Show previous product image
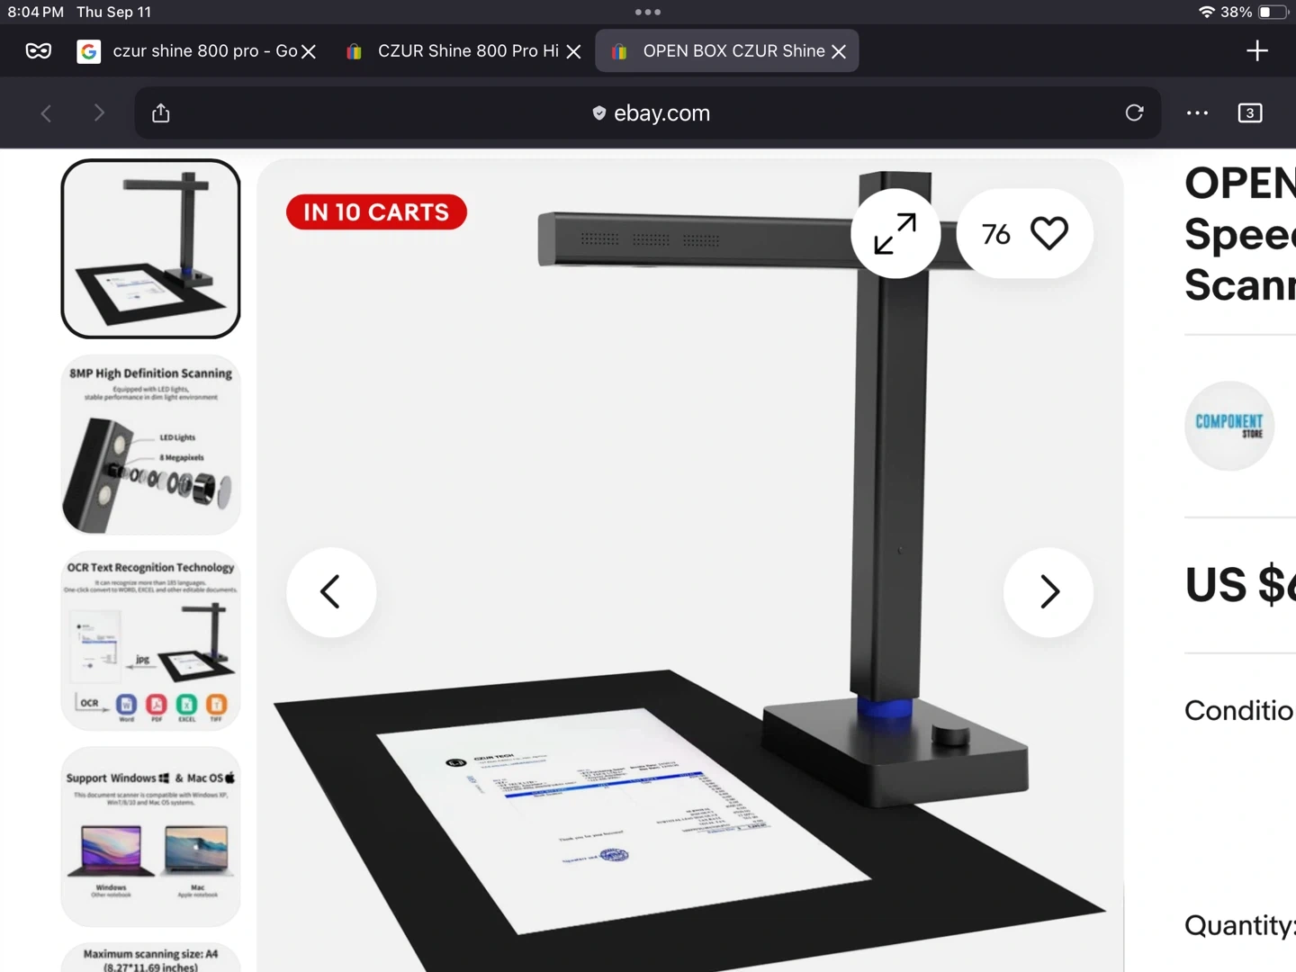The height and width of the screenshot is (972, 1296). tap(331, 592)
